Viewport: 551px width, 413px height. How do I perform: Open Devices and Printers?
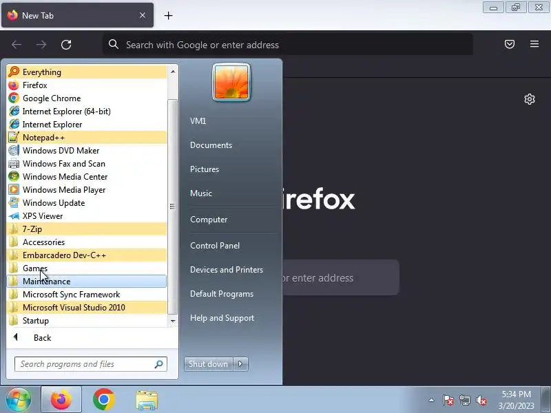click(227, 270)
